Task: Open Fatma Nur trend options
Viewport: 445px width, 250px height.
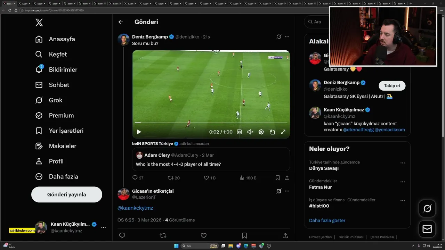Action: click(x=403, y=182)
